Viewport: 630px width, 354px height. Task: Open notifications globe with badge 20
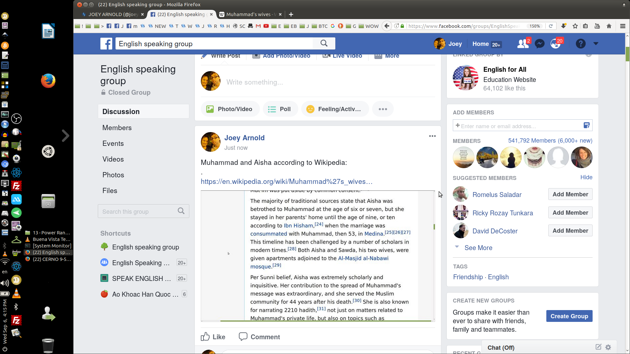click(x=556, y=43)
